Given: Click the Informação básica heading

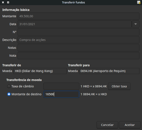Looking at the screenshot, I should [x=16, y=10].
